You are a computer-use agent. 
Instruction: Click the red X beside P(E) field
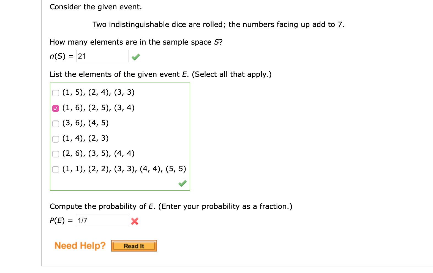pyautogui.click(x=135, y=221)
